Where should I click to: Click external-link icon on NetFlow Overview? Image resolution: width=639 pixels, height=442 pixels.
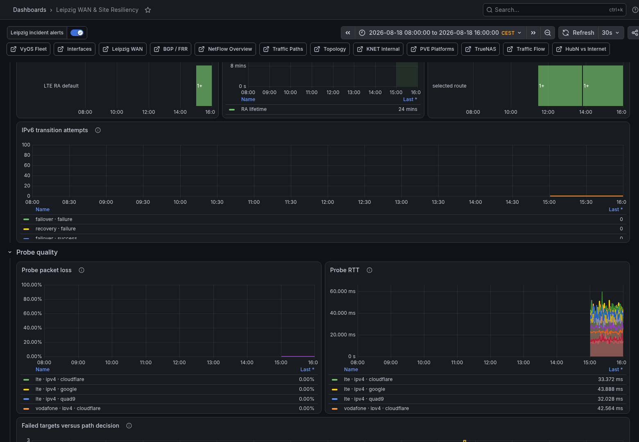tap(202, 49)
